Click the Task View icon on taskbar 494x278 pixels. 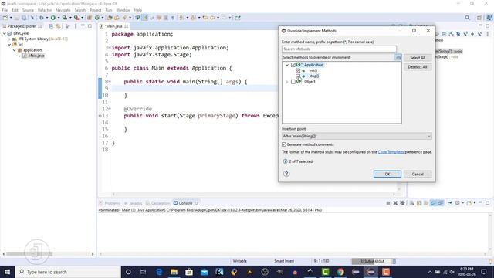point(143,272)
